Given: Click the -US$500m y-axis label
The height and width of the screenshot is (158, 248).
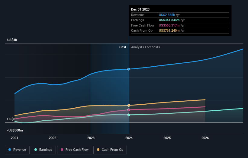Looking at the screenshot, I should (x=15, y=130).
